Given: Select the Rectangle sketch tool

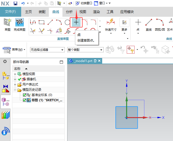Looking at the screenshot, I should (42, 22).
